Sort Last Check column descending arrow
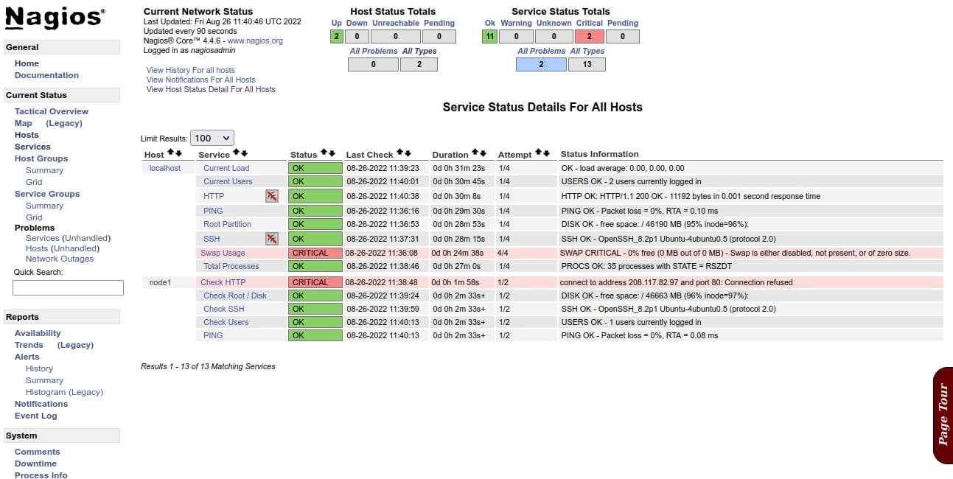 pos(408,153)
